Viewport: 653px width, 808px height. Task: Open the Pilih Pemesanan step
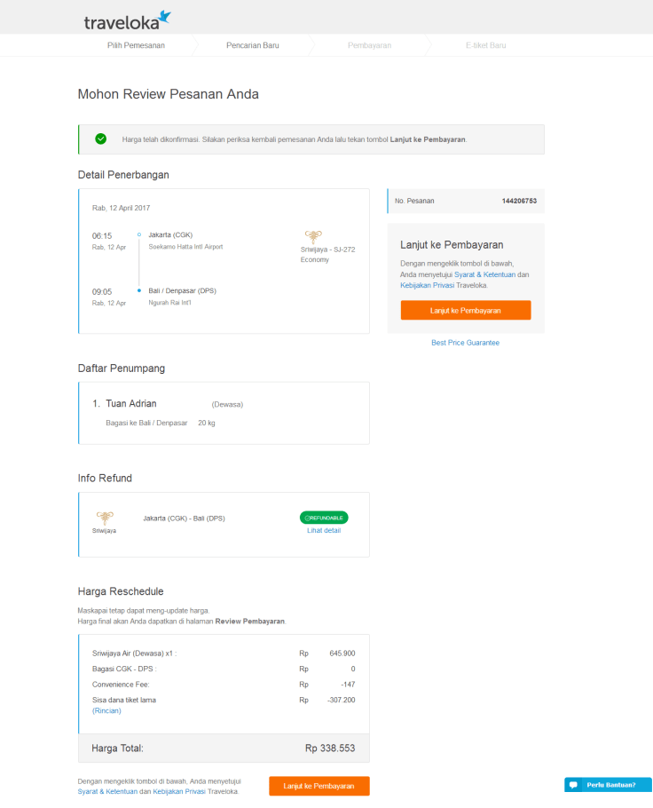(x=136, y=45)
